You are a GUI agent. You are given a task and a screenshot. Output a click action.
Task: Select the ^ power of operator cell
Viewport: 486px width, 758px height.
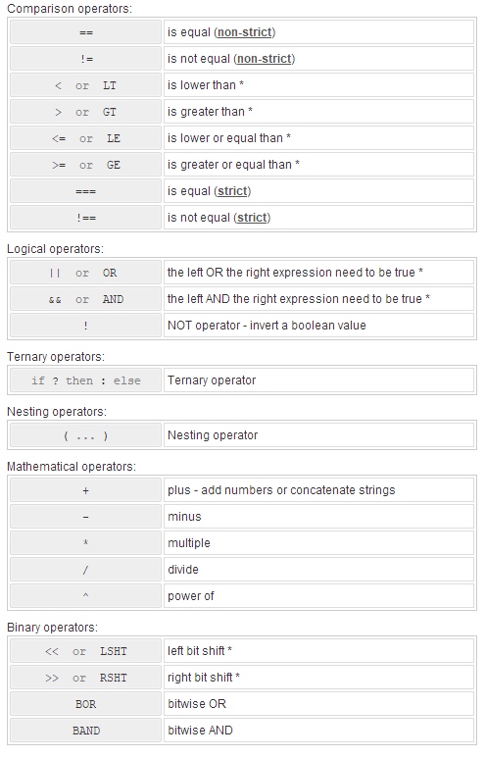tap(85, 596)
